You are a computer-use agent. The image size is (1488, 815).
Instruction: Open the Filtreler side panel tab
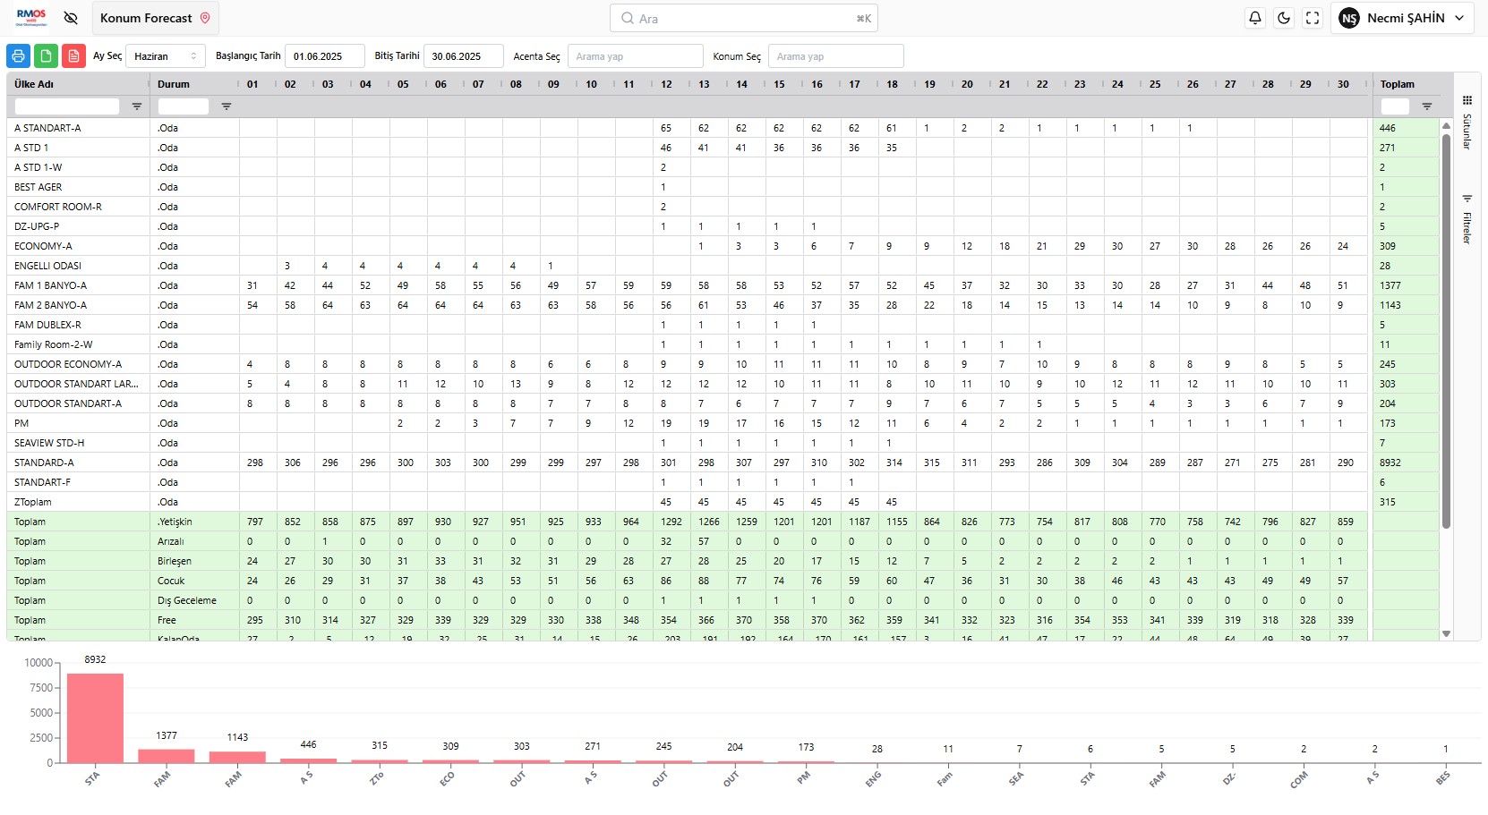(1467, 220)
